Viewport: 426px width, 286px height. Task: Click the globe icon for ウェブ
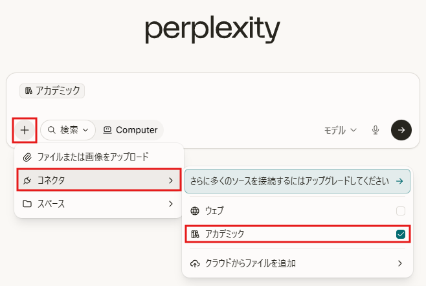tap(195, 211)
